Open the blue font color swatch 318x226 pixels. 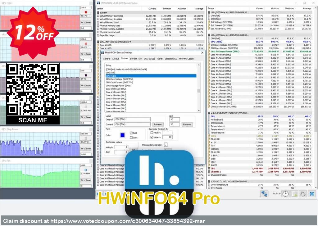(122, 135)
